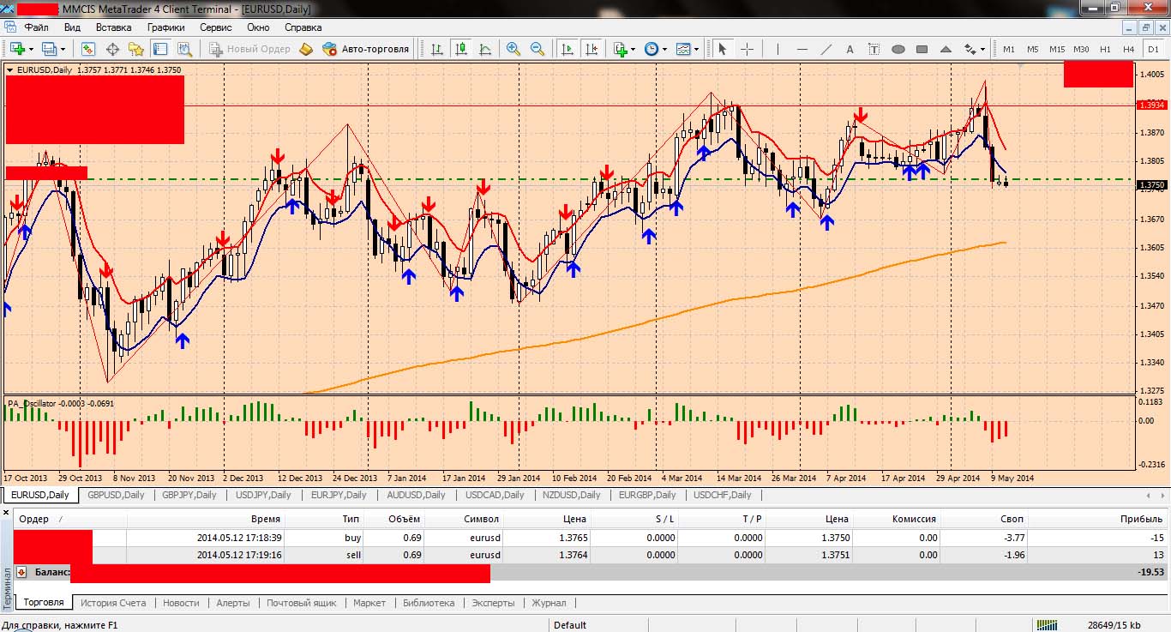Draw a trendline with the line tool

click(826, 49)
